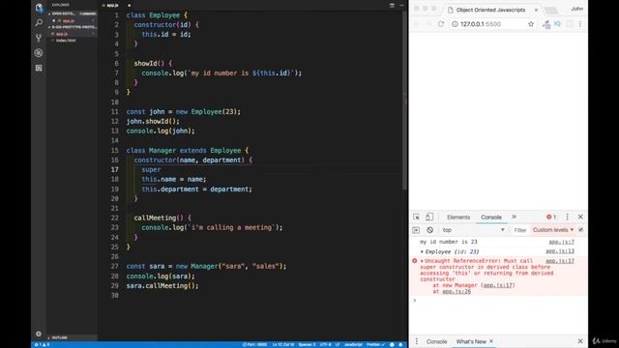Open app.js:7 source link in console
This screenshot has height=348, width=619.
(561, 242)
